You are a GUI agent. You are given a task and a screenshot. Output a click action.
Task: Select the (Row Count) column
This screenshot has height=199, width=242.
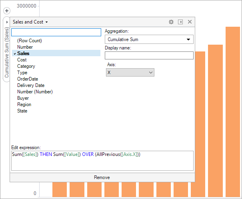tap(30, 41)
